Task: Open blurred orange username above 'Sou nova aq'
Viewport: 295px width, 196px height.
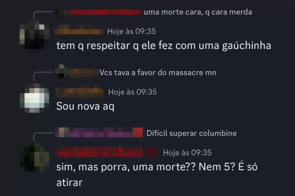Action: (79, 92)
